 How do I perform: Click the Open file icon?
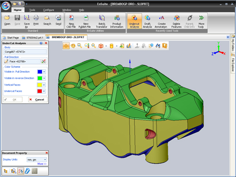point(7,20)
